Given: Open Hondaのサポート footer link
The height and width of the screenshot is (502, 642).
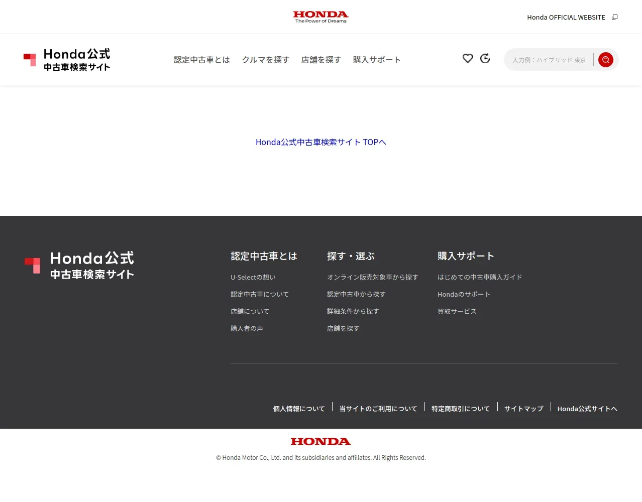Looking at the screenshot, I should click(464, 294).
